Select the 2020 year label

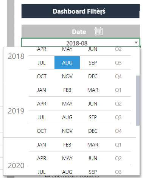click(x=16, y=165)
